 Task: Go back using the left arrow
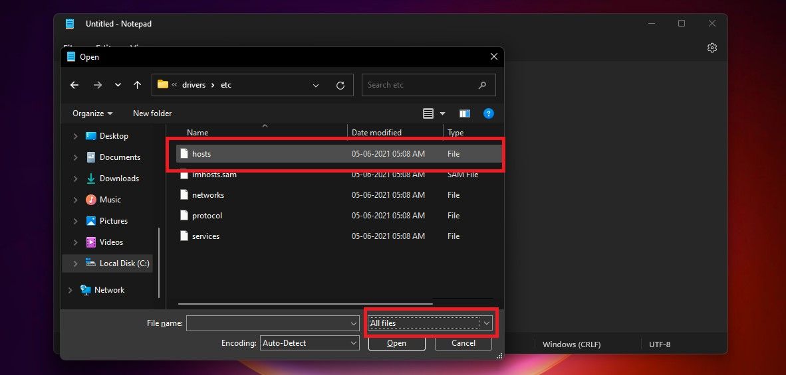[x=74, y=85]
